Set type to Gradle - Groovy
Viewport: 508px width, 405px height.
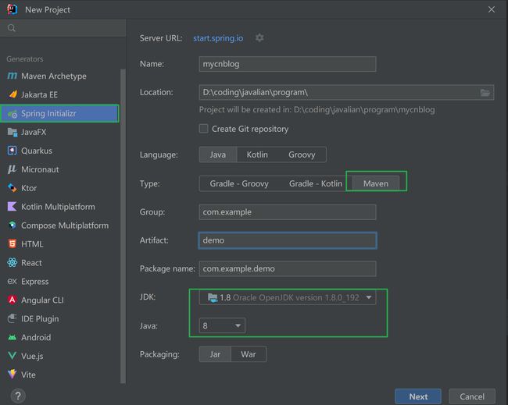point(239,183)
